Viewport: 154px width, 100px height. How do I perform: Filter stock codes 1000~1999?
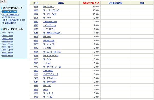pos(7,33)
